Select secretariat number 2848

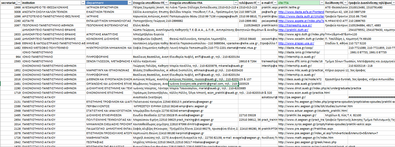[11, 43]
